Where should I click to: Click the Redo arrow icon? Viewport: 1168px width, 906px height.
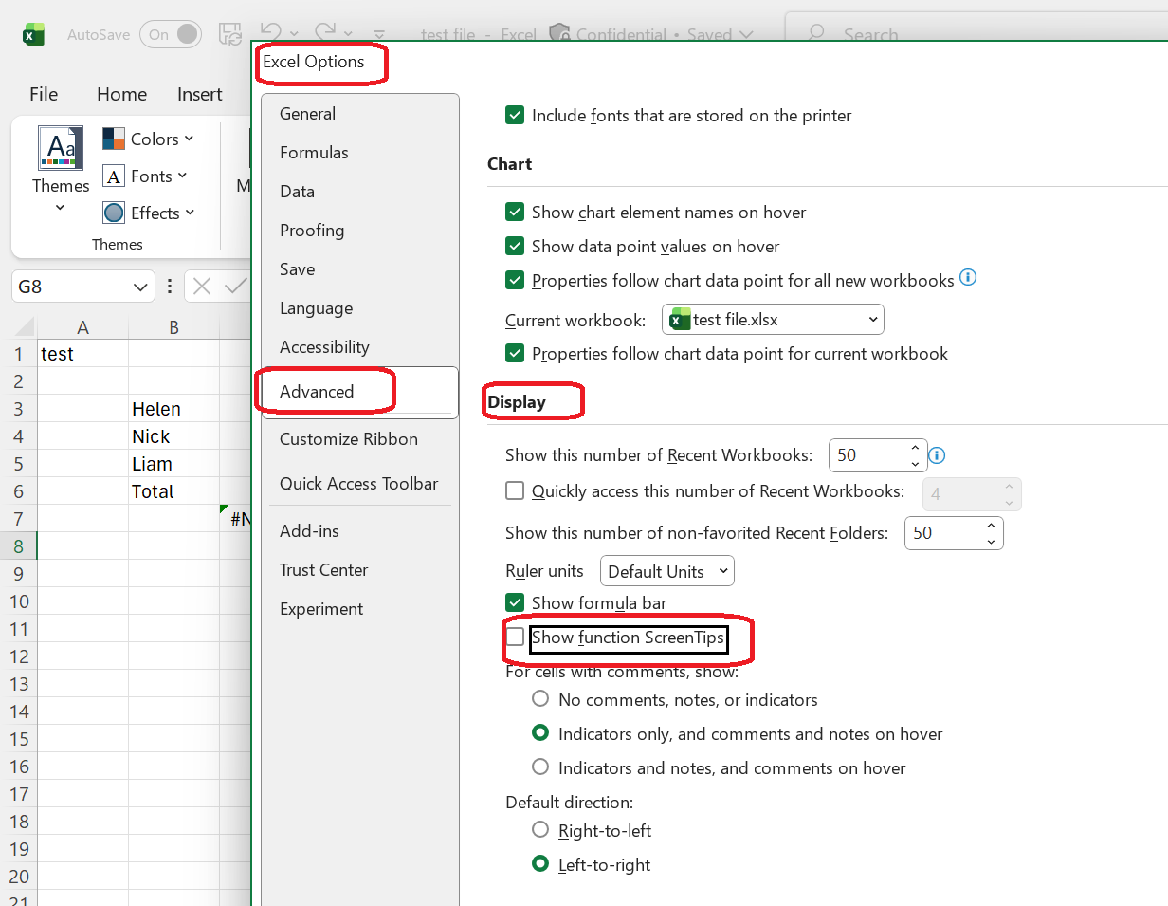click(x=325, y=33)
